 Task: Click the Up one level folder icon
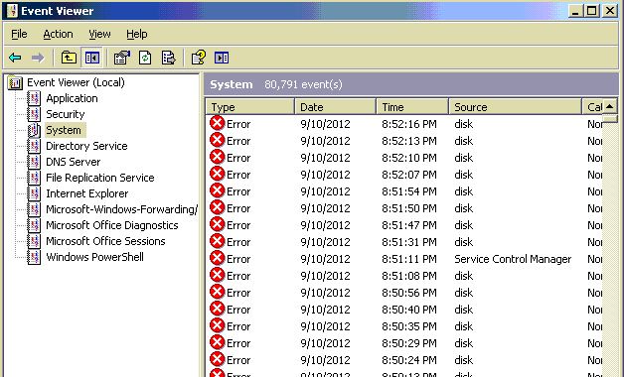(69, 58)
